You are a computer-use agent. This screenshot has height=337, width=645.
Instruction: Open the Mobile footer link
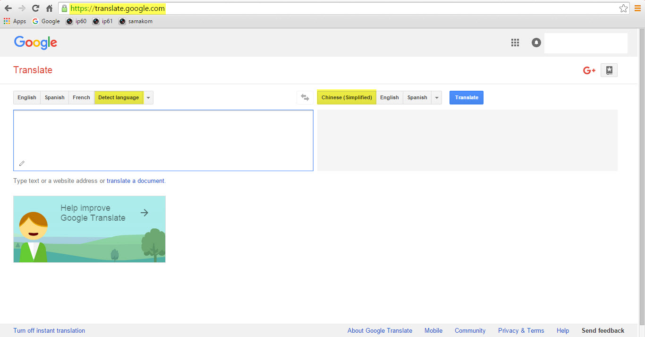[433, 330]
